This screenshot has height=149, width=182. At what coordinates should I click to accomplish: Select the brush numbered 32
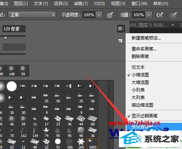pyautogui.click(x=46, y=144)
